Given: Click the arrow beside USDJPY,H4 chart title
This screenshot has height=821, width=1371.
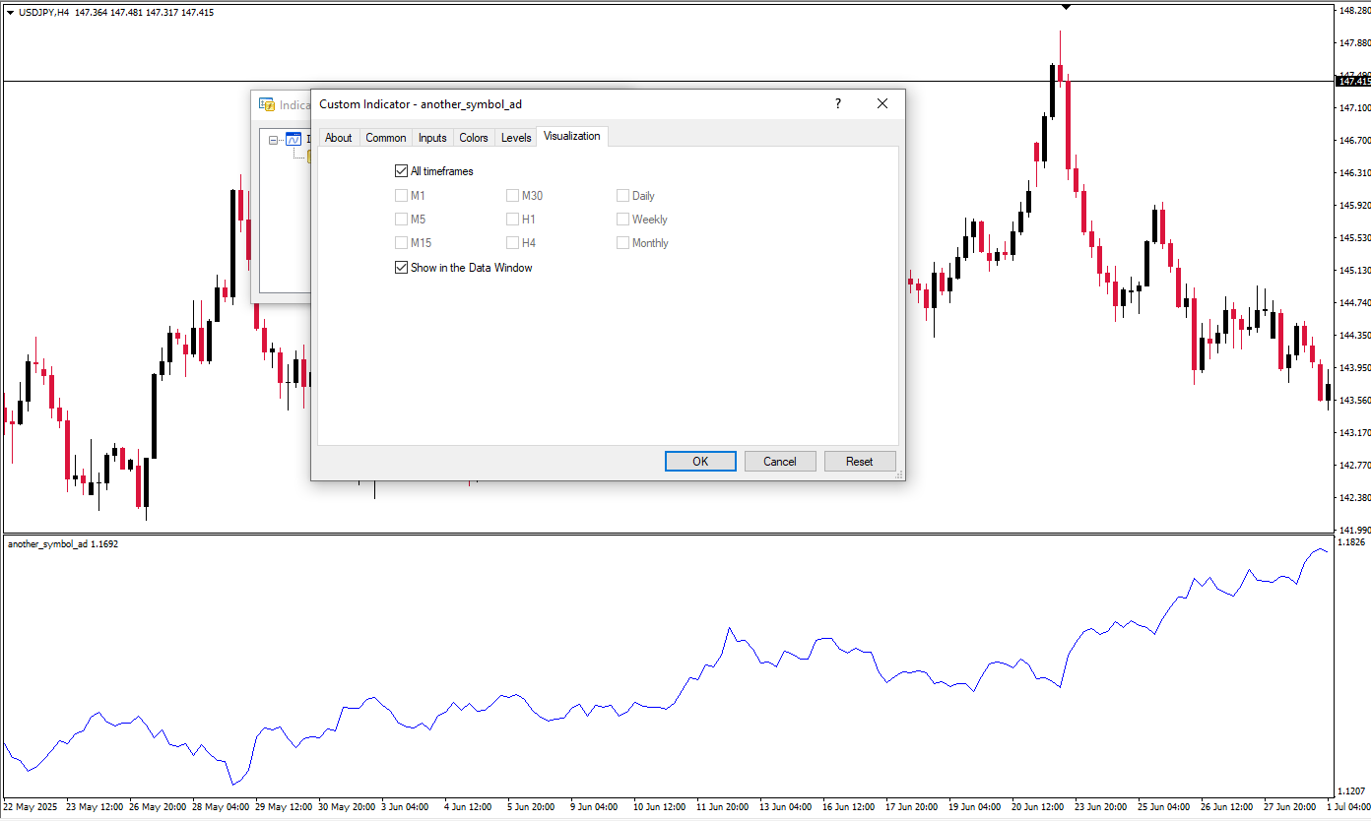Looking at the screenshot, I should pyautogui.click(x=10, y=12).
